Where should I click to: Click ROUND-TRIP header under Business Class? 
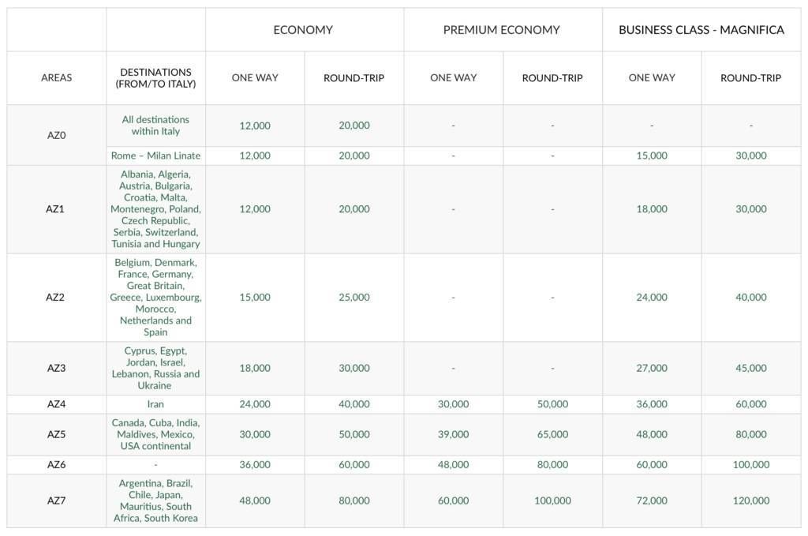click(751, 78)
